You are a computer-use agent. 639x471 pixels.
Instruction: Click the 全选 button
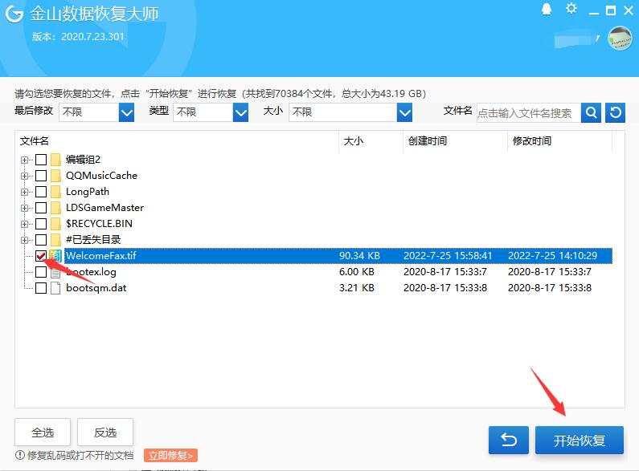pyautogui.click(x=43, y=432)
